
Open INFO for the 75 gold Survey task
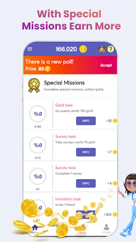(x=86, y=152)
